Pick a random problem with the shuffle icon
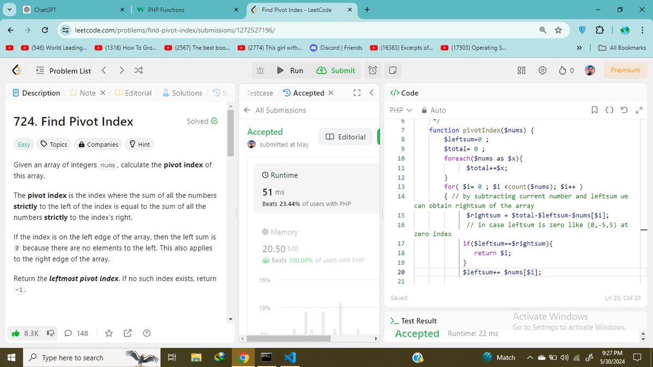The image size is (653, 367). tap(138, 70)
